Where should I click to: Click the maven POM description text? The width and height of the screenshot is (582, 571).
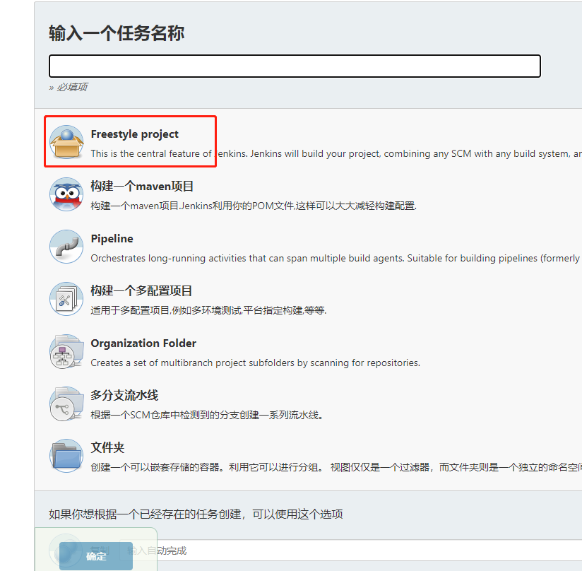(254, 206)
